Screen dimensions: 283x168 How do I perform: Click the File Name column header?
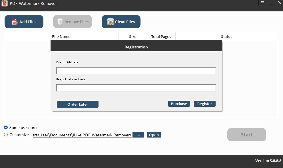click(61, 36)
